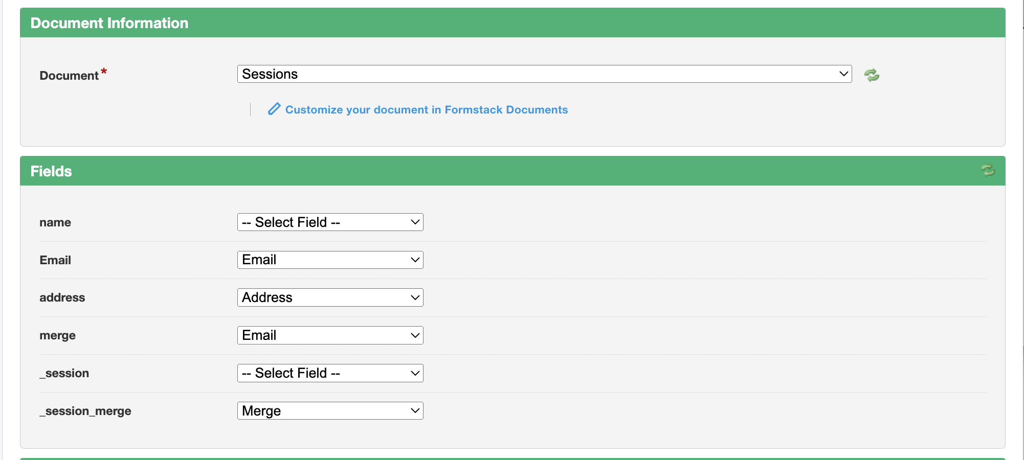
Task: Open the Sessions document dropdown
Action: coord(544,74)
